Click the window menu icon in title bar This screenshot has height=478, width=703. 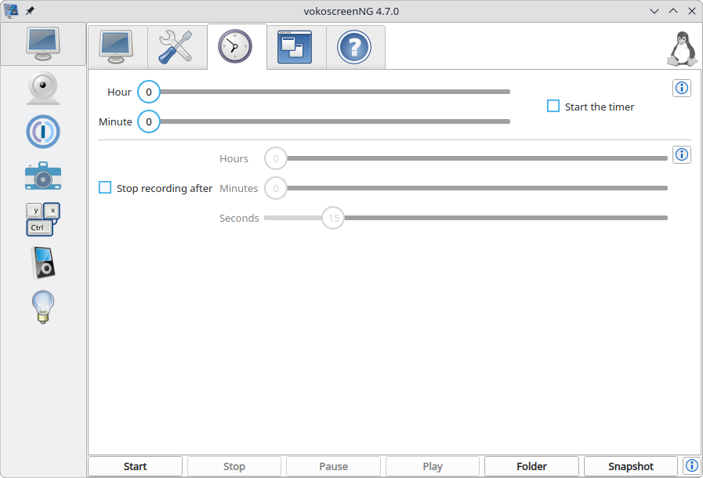12,11
